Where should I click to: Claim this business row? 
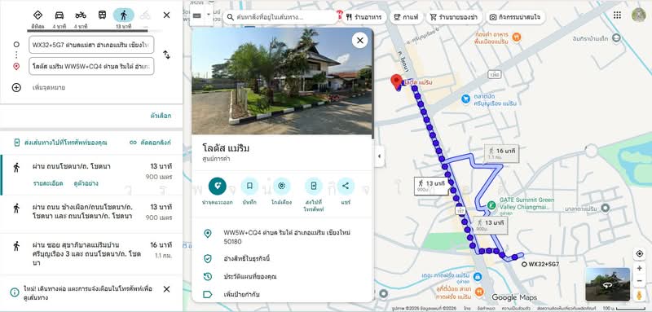282,259
